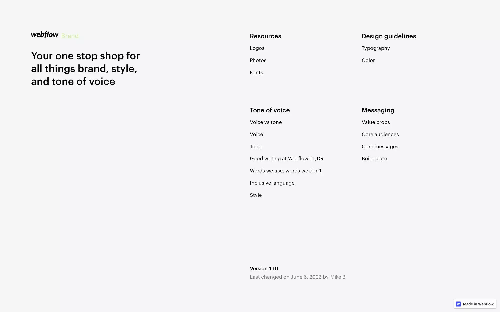The width and height of the screenshot is (500, 312).
Task: Open the Photos resource page
Action: pos(258,60)
